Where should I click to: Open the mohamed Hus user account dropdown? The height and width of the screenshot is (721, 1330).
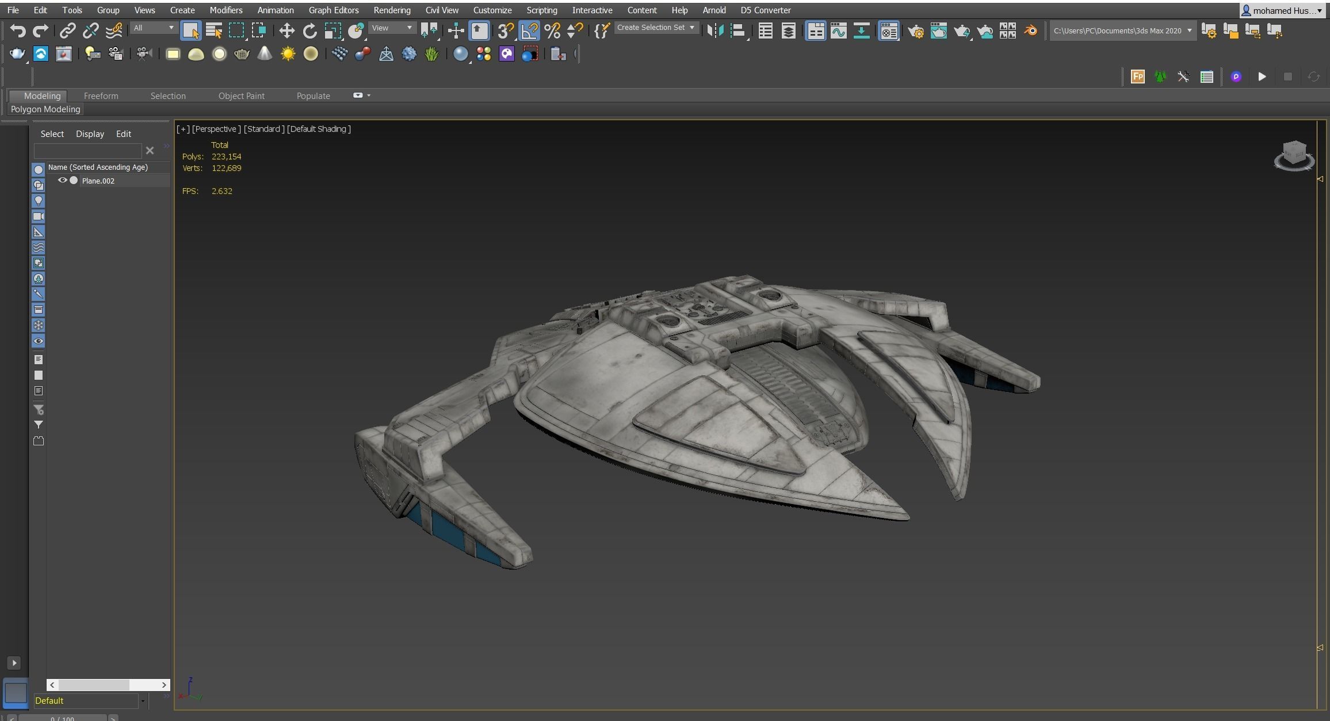point(1282,10)
